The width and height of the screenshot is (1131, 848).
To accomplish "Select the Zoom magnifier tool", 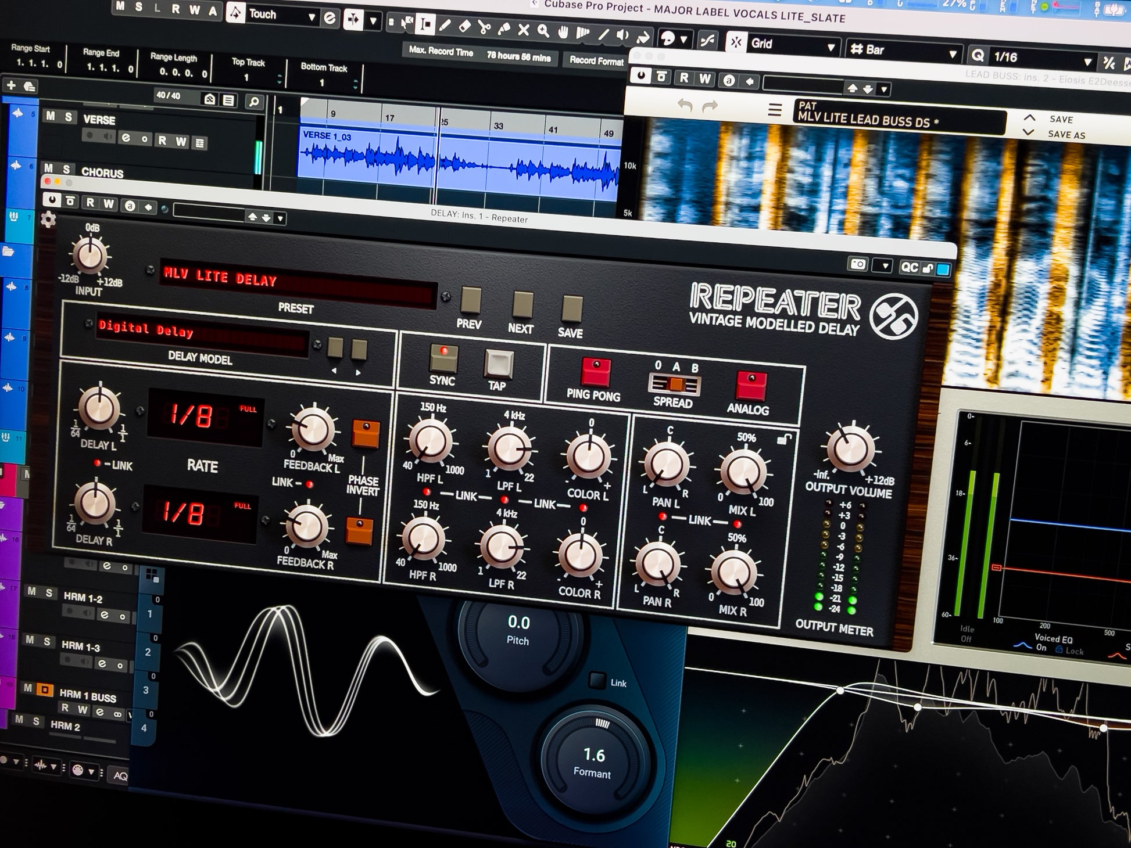I will (543, 31).
